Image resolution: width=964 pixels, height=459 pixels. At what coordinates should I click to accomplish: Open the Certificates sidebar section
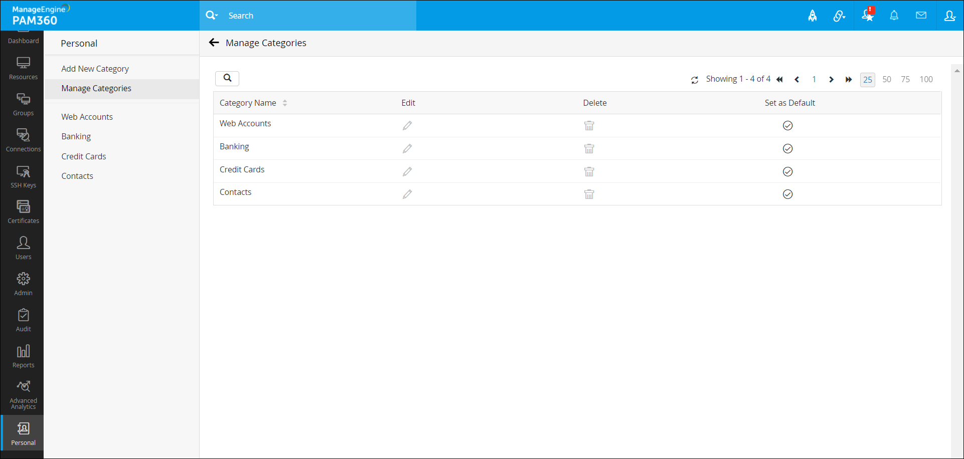click(x=23, y=212)
